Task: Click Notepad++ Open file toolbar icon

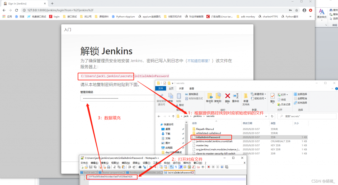Action: 86,167
